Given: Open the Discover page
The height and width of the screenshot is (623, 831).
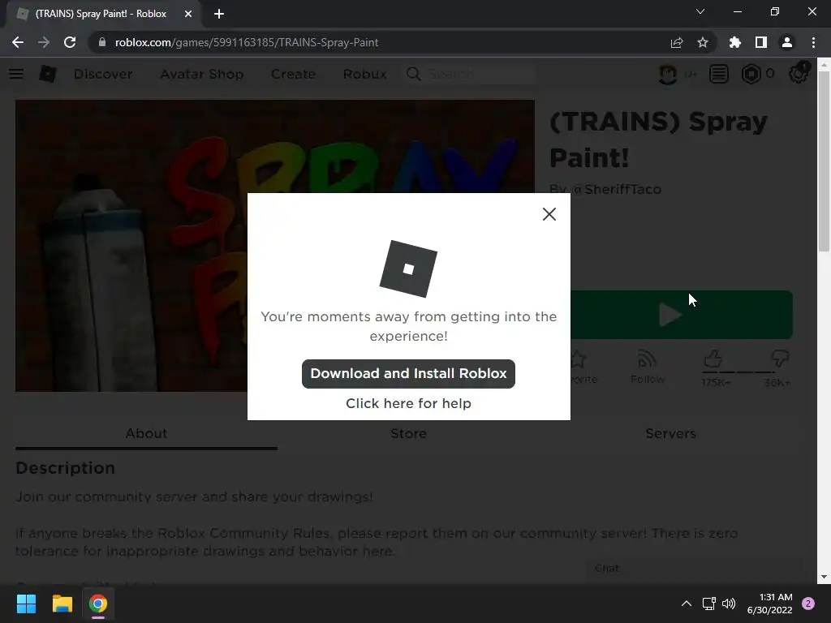Looking at the screenshot, I should [103, 74].
